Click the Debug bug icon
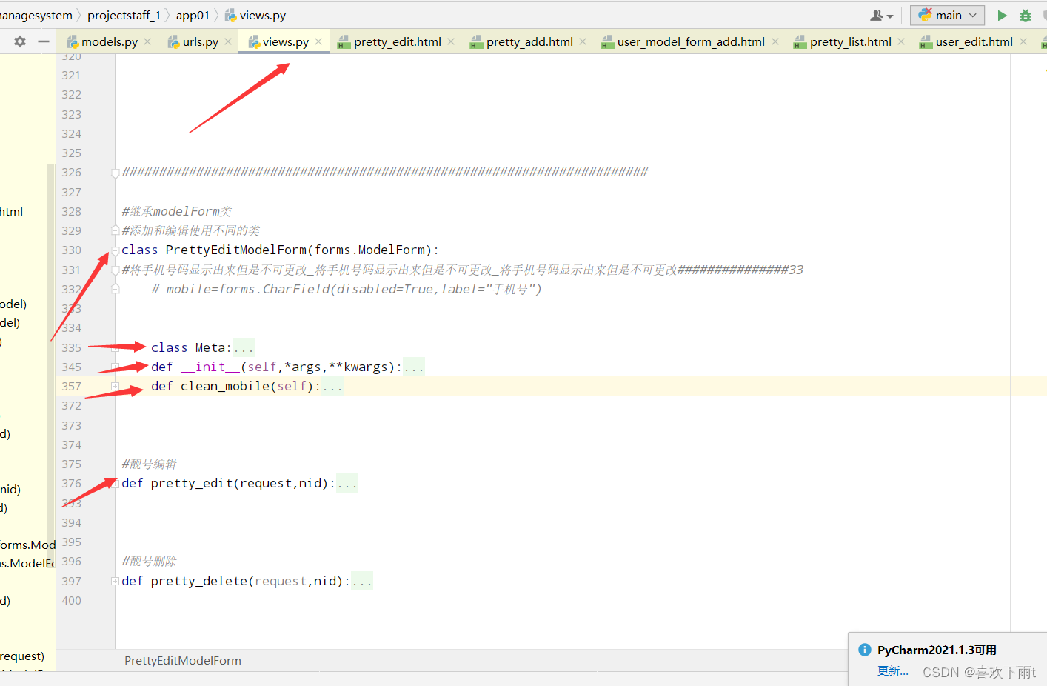 [1026, 16]
